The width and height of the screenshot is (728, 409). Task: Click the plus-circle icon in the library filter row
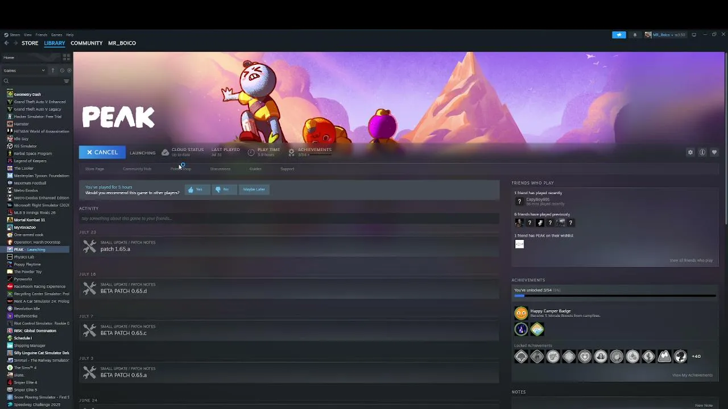[69, 70]
